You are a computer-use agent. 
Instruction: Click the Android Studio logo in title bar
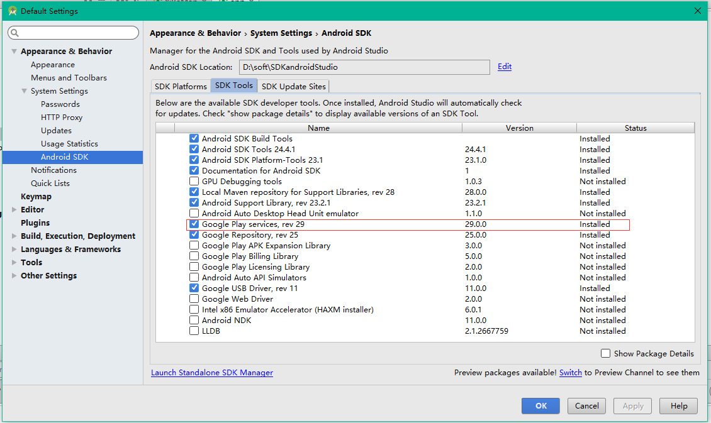coord(12,11)
